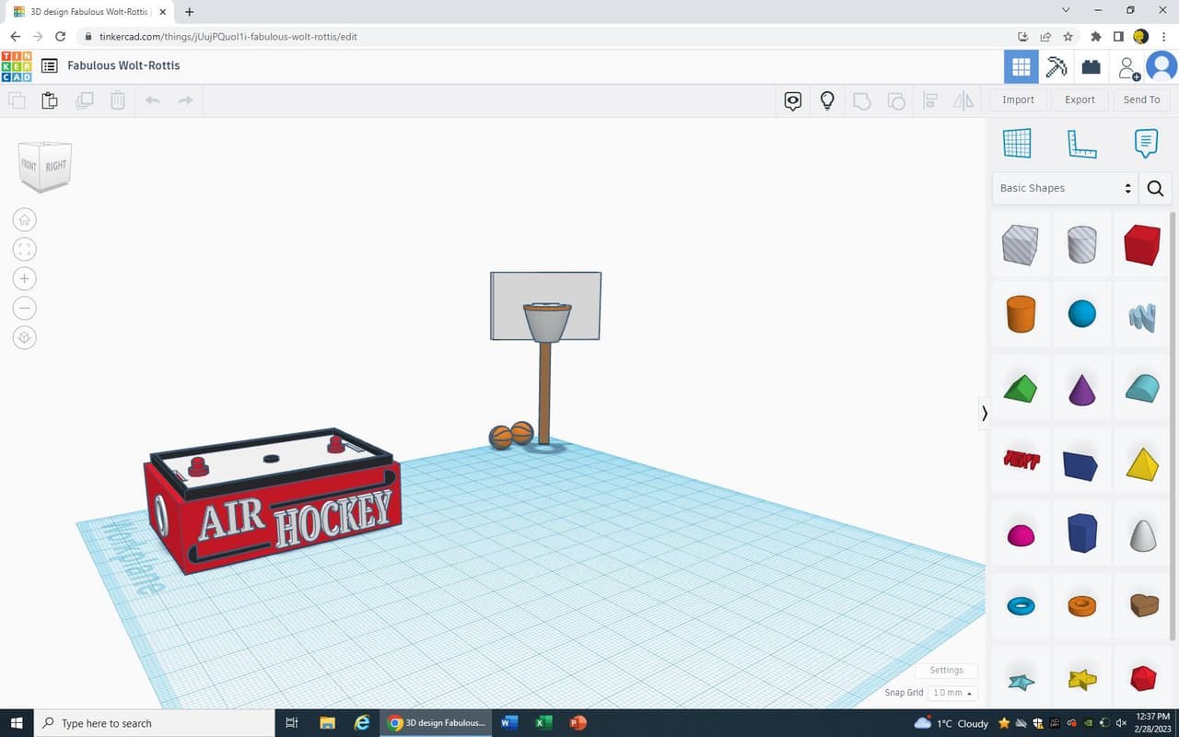Viewport: 1179px width, 737px height.
Task: Select the Workplane tool
Action: pyautogui.click(x=1017, y=143)
